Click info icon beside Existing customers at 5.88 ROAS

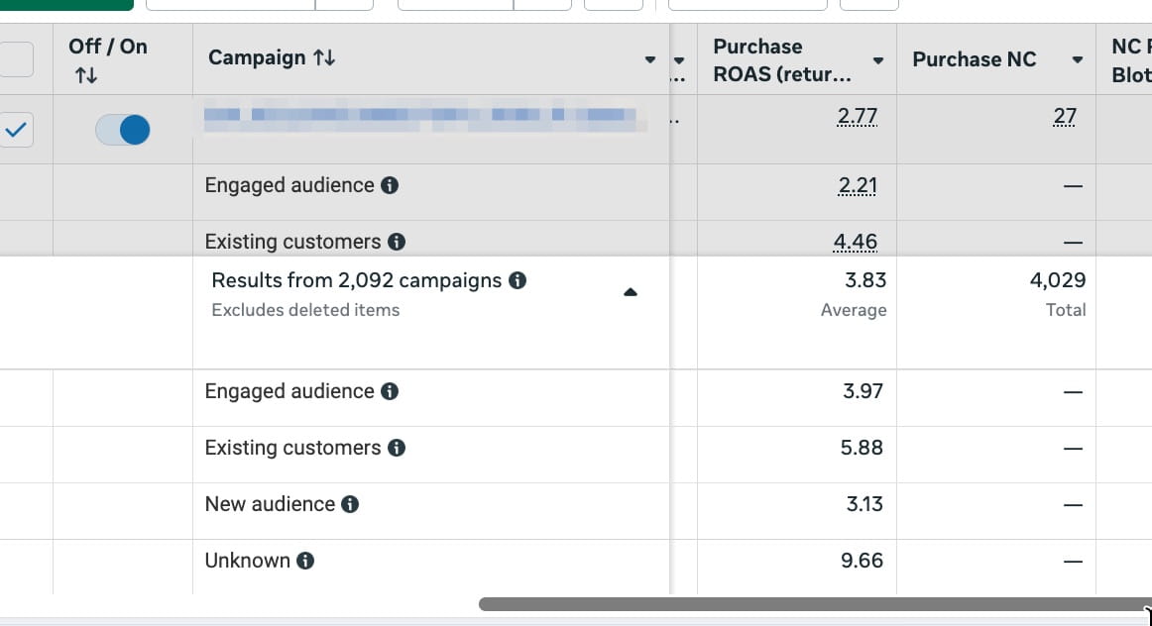397,448
